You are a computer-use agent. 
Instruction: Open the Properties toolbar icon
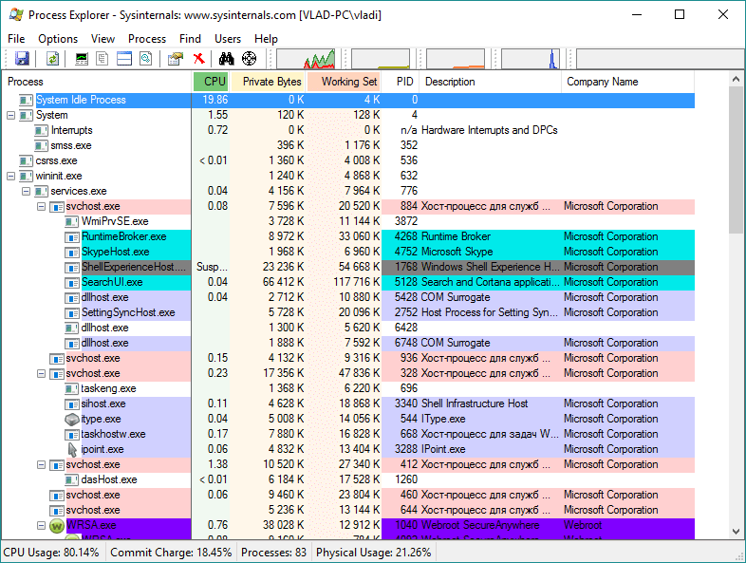click(x=176, y=59)
